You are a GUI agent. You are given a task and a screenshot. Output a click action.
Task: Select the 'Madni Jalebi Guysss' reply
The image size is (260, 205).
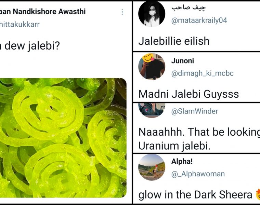[188, 94]
